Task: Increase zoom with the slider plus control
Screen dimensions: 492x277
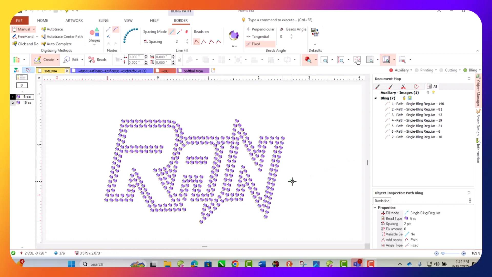Action: 464,253
